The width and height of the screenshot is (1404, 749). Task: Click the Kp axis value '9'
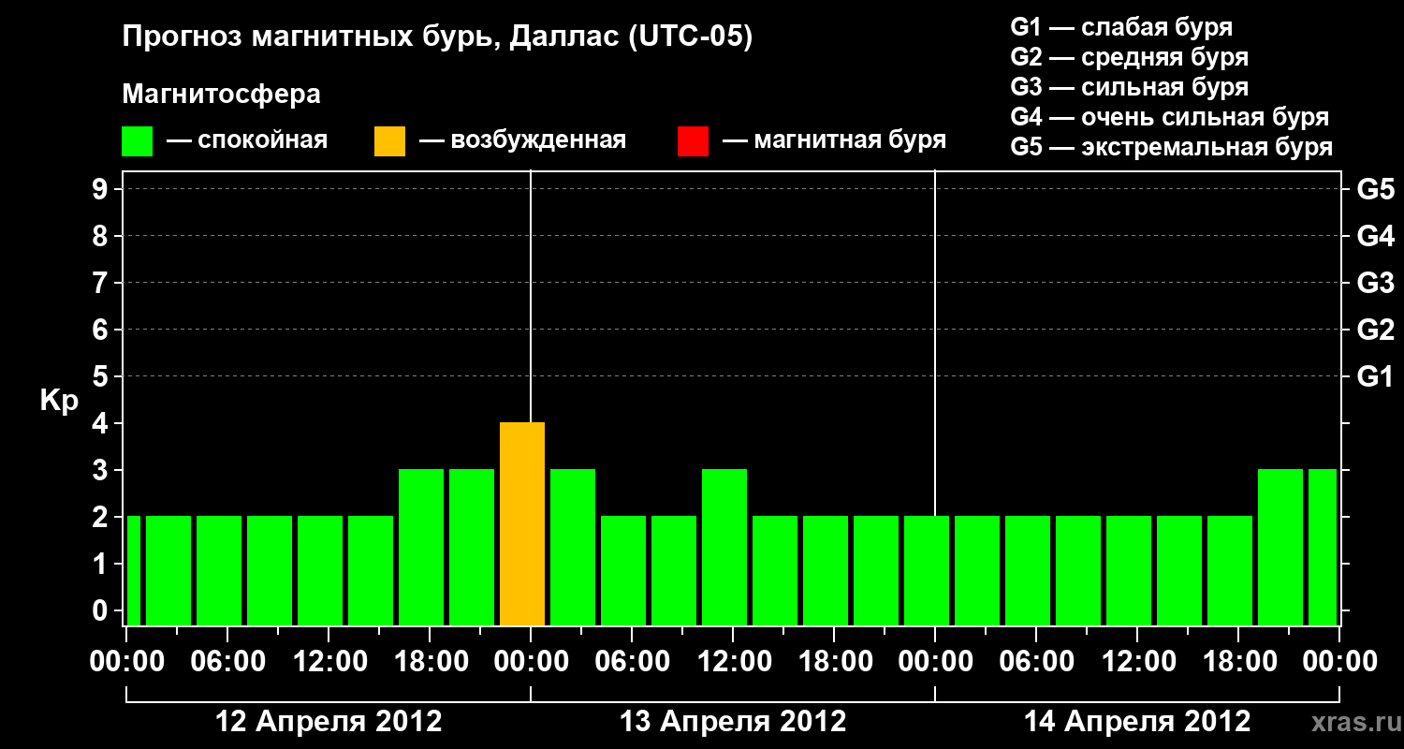[102, 189]
